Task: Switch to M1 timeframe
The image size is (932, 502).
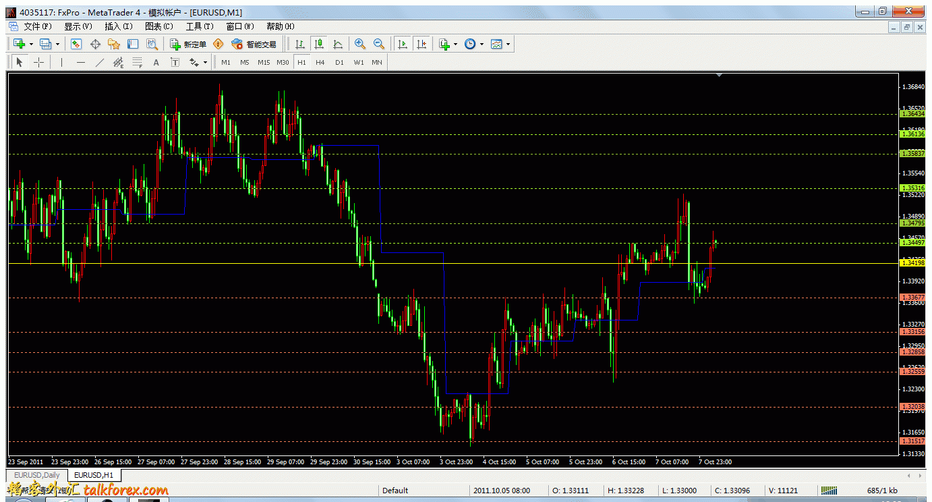Action: [x=226, y=62]
